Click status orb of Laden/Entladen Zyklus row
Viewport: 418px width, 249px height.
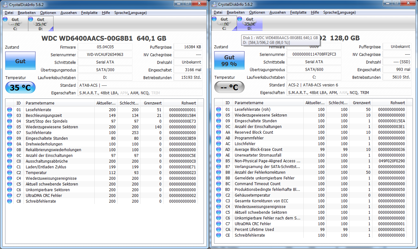(10, 167)
